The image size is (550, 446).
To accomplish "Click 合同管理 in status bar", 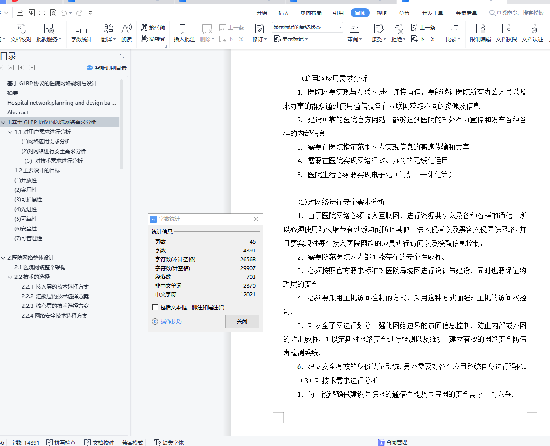I will coord(393,442).
